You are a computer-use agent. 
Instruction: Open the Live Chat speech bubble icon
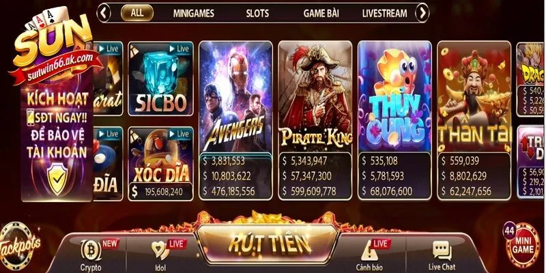pos(442,250)
